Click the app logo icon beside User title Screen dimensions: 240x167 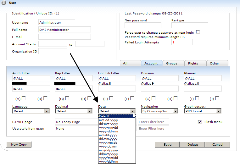click(4, 3)
